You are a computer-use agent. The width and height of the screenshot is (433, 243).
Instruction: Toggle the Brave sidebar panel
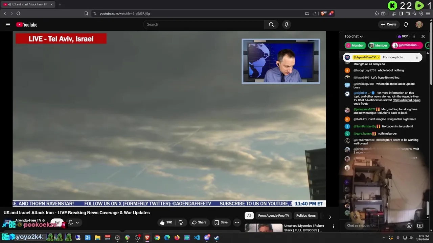(401, 13)
